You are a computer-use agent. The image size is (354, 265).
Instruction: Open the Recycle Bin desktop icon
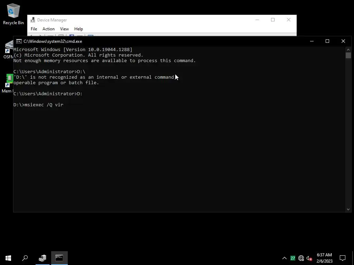[x=13, y=14]
